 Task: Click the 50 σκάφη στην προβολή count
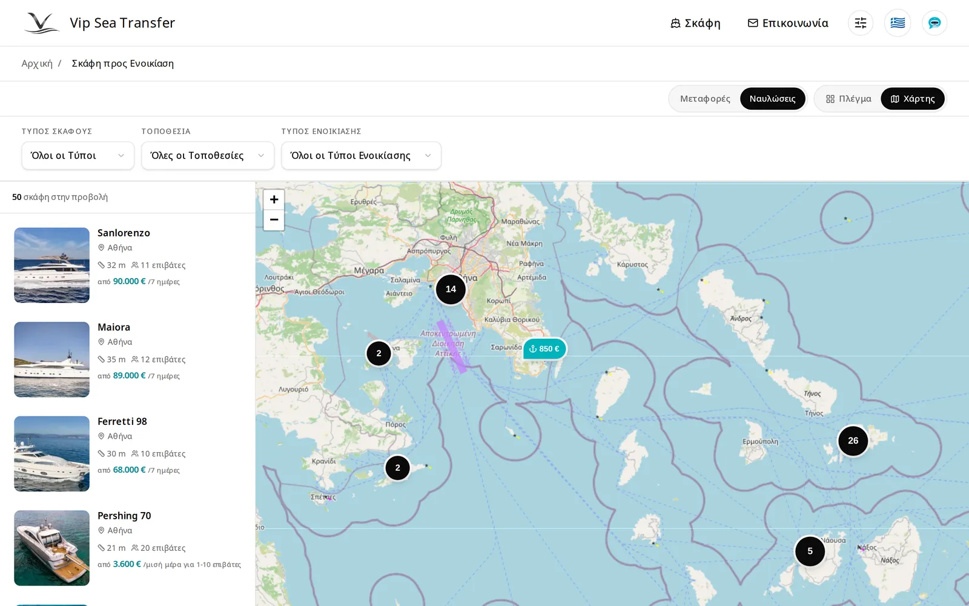(x=60, y=197)
